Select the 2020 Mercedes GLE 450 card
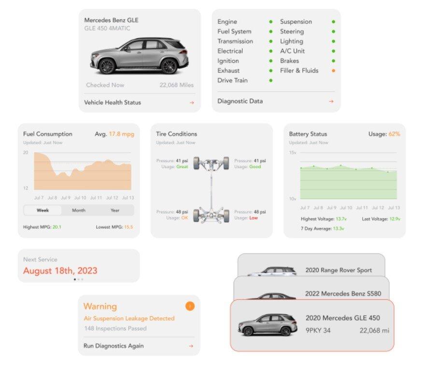The height and width of the screenshot is (368, 427). pyautogui.click(x=312, y=325)
